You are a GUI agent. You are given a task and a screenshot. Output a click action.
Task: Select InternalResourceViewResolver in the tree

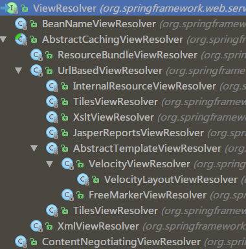point(144,86)
